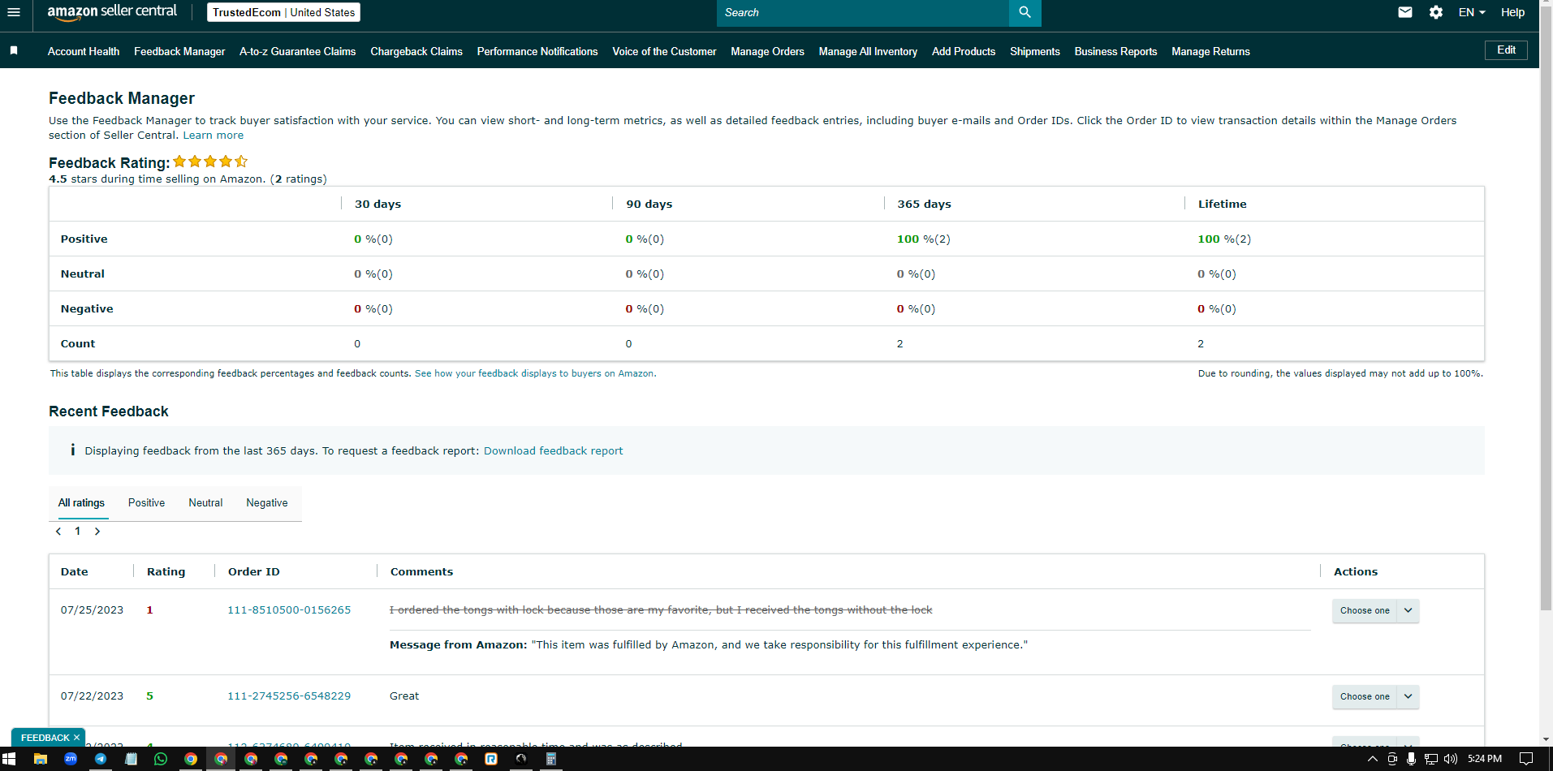Open Notepad from the taskbar
Viewport: 1553px width, 771px height.
(131, 759)
